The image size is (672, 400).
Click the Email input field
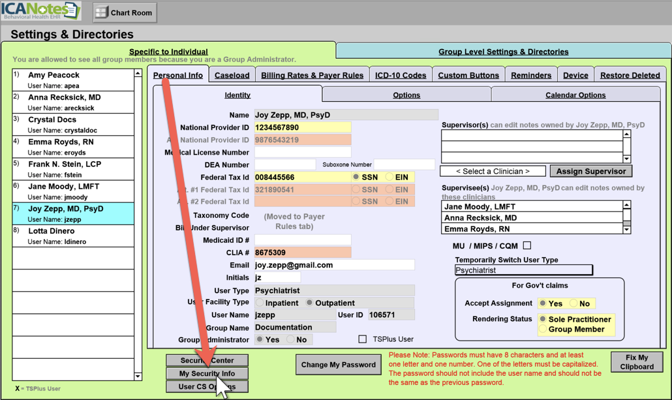(x=334, y=265)
